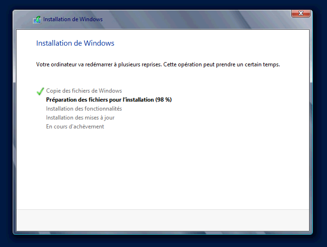327x247 pixels.
Task: Click the Windows setup icon in title bar
Action: (37, 20)
